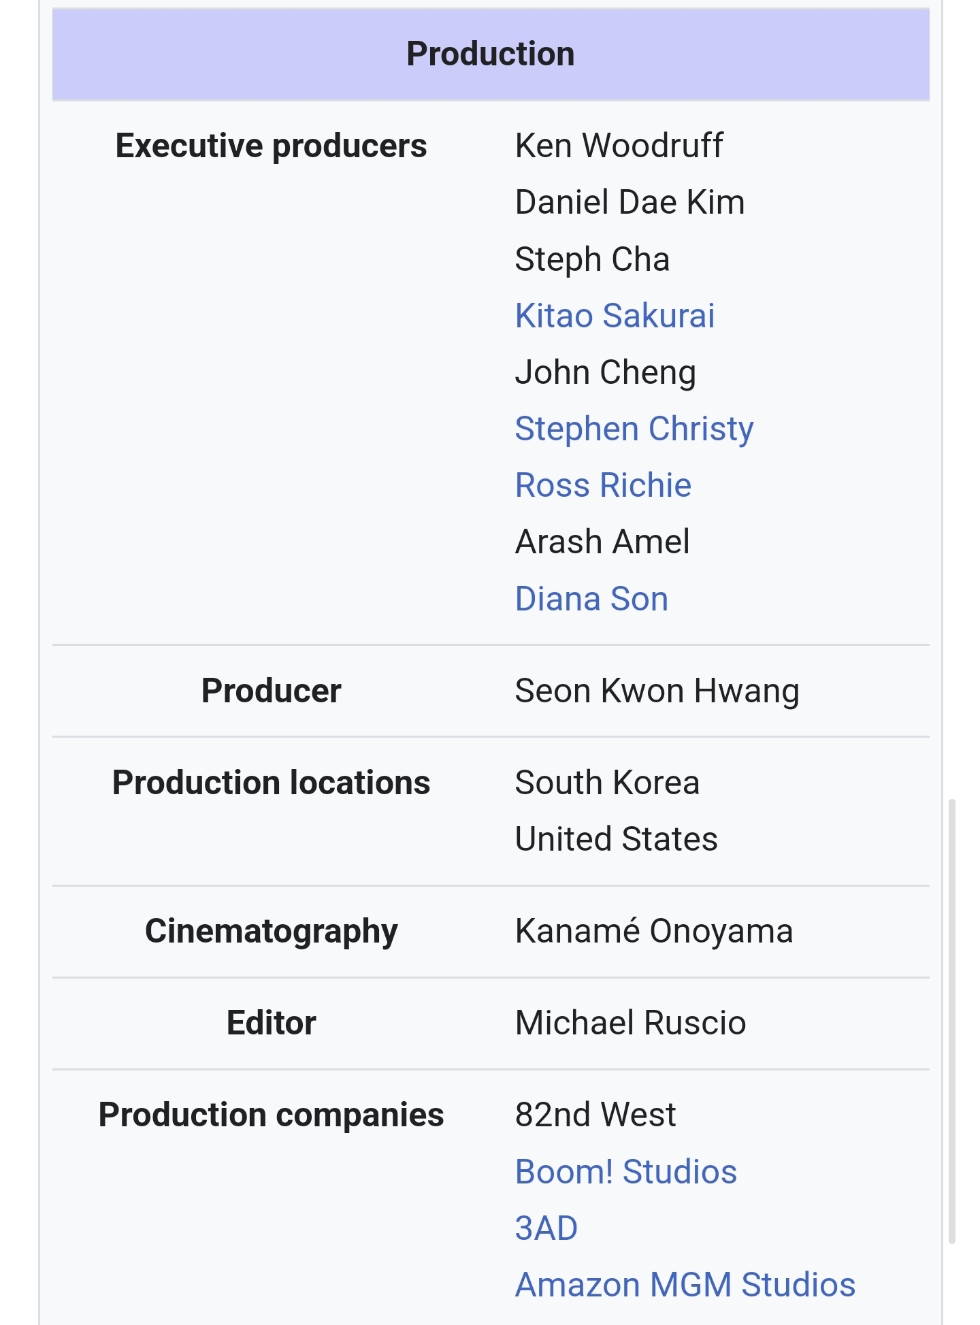Open the Stephen Christy link

[634, 429]
